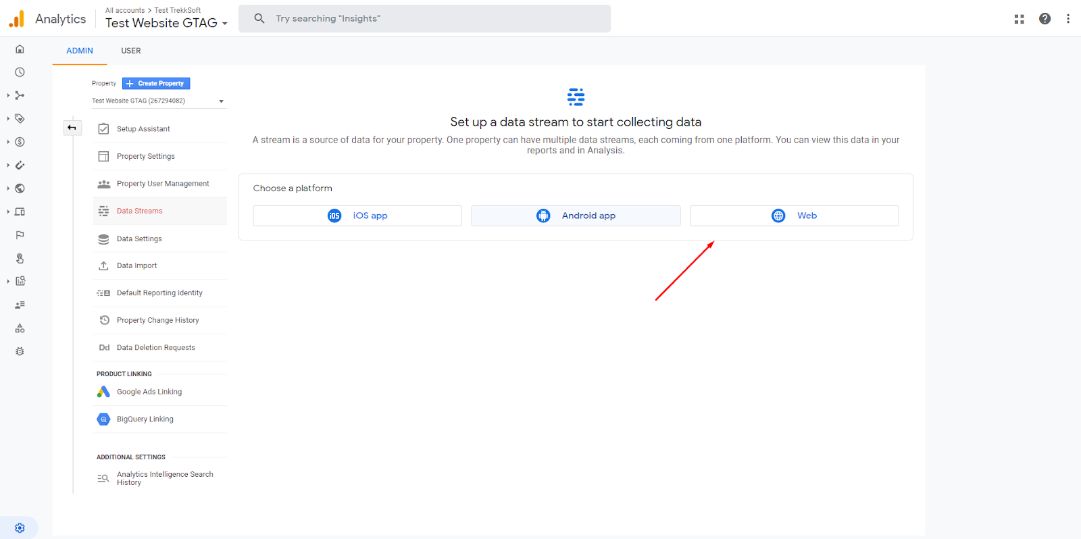
Task: Click the Engagement tag sidebar icon
Action: click(20, 118)
